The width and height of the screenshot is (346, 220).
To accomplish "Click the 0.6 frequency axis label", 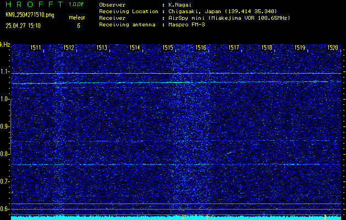I will (4, 209).
